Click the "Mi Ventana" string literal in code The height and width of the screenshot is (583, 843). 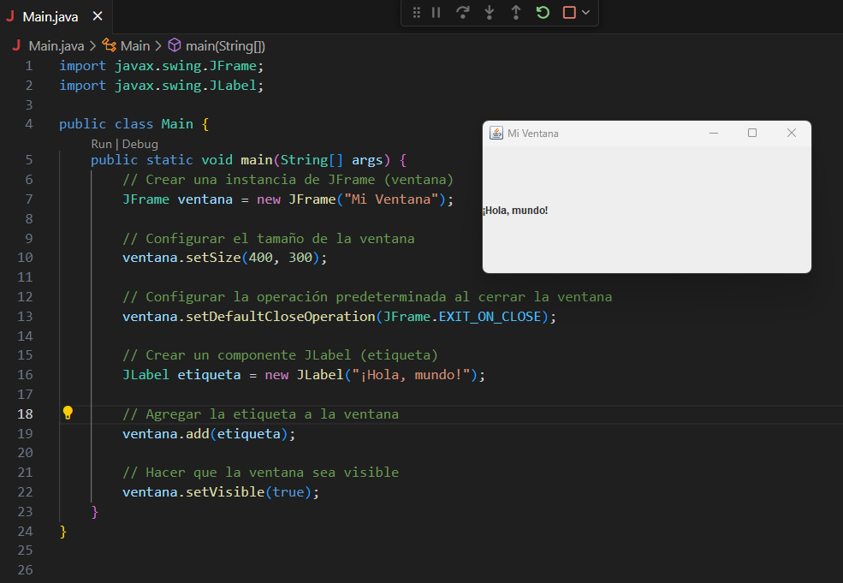coord(391,199)
